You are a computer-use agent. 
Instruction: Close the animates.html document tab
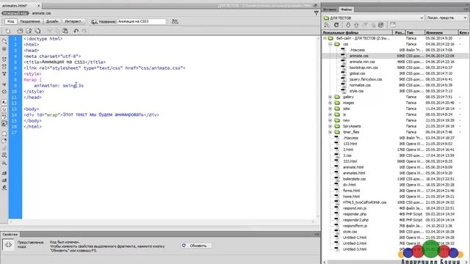39,5
